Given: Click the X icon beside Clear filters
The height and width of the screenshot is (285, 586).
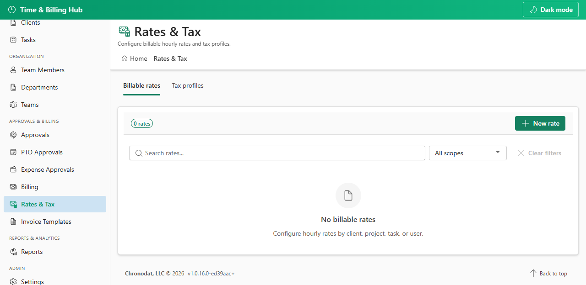Looking at the screenshot, I should [521, 153].
